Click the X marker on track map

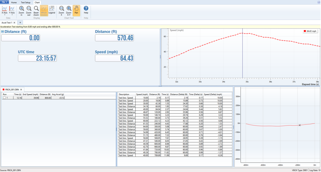(300, 125)
